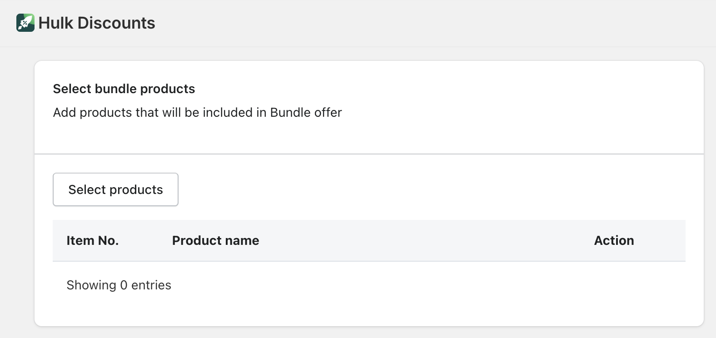Click the Add products description sentence

click(197, 112)
